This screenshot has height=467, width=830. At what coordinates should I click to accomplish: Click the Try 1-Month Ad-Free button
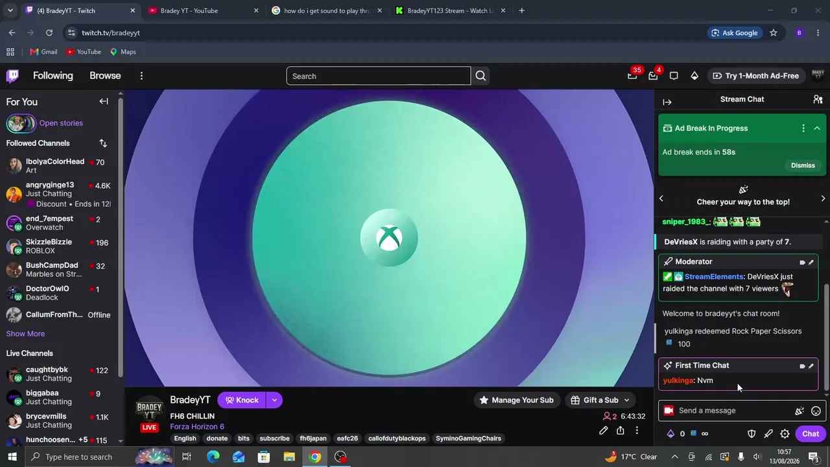[755, 76]
